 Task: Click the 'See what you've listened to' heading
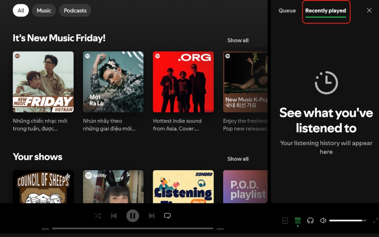[x=326, y=120]
